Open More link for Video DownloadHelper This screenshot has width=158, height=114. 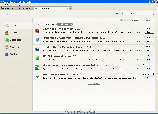pyautogui.click(x=134, y=78)
